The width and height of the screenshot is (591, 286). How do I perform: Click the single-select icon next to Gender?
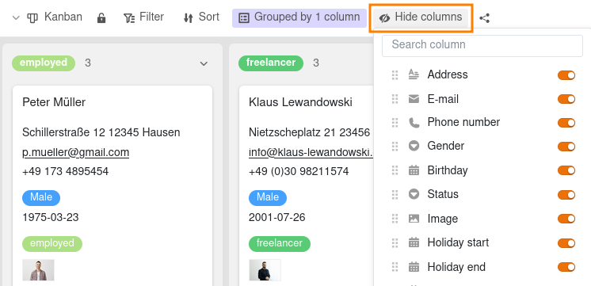click(x=414, y=147)
